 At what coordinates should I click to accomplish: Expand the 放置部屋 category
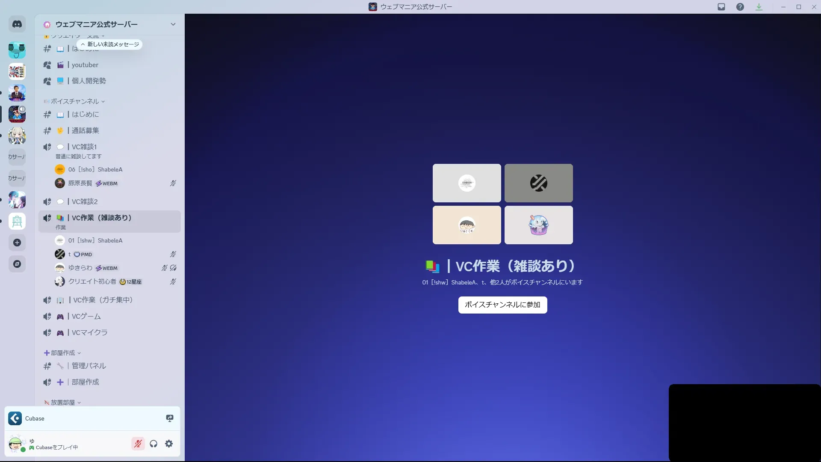pyautogui.click(x=63, y=403)
